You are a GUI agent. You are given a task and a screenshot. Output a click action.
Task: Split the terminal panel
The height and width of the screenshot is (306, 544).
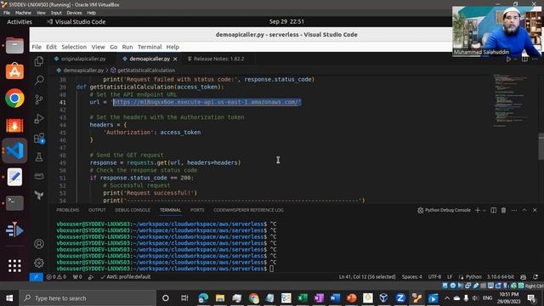click(493, 210)
